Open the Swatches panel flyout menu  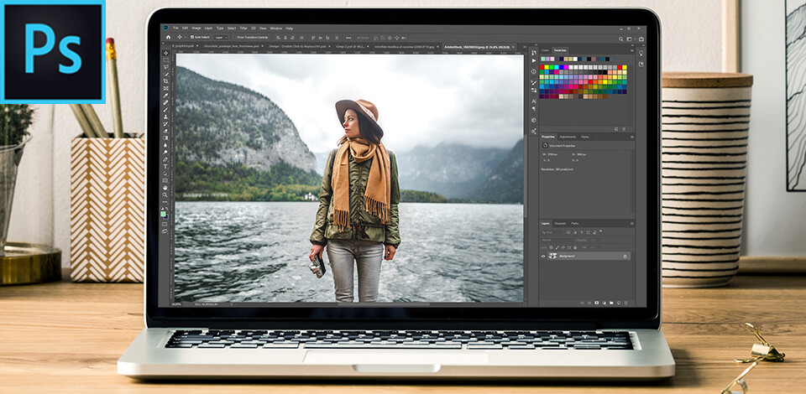(631, 50)
